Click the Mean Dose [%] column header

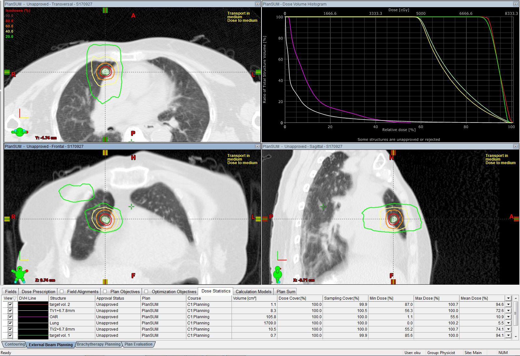tap(482, 298)
